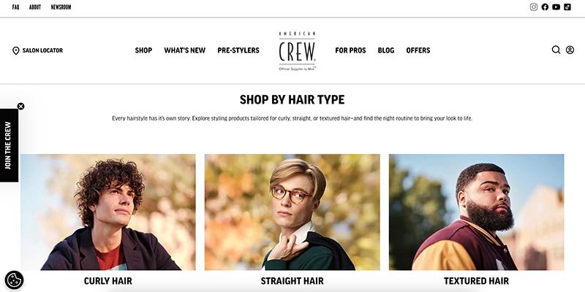Click the American Crew logo
The image size is (585, 292).
tap(297, 51)
